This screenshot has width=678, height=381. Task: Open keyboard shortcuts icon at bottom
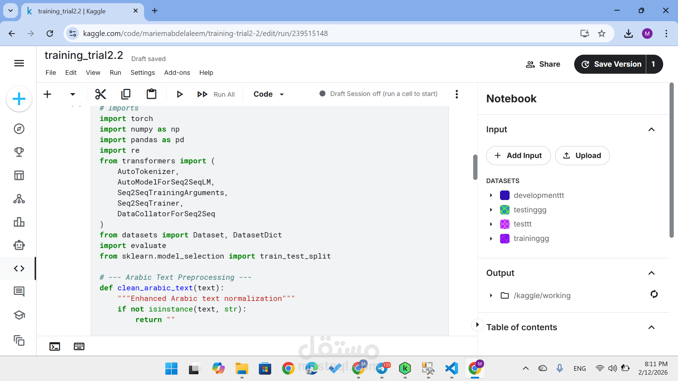click(79, 346)
